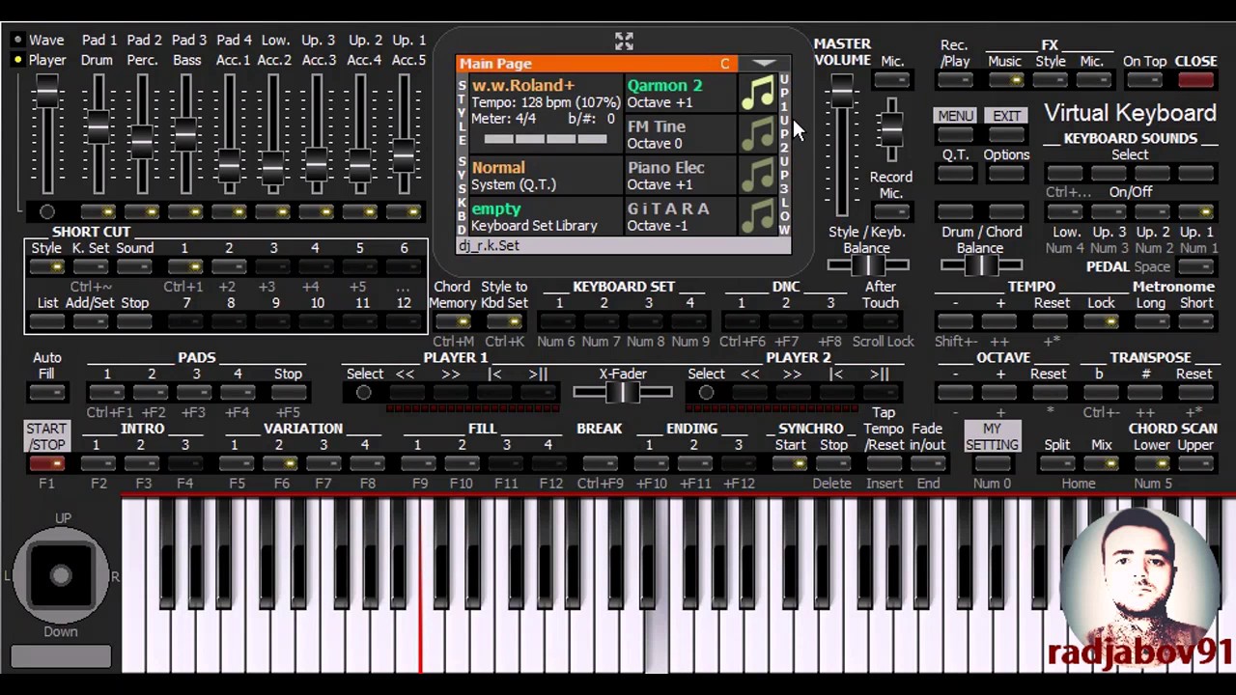This screenshot has height=695, width=1236.
Task: Click the Style / Keyb. Balance slider
Action: tap(867, 265)
